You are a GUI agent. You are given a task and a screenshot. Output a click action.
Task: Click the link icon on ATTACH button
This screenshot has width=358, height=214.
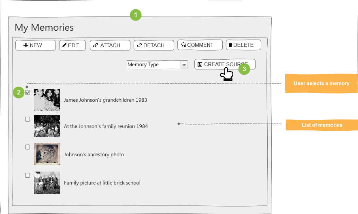[x=96, y=45]
